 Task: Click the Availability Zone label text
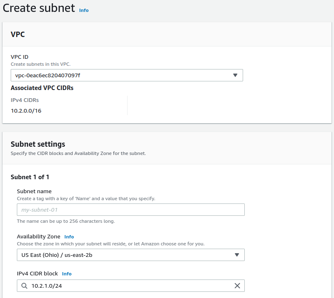39,237
